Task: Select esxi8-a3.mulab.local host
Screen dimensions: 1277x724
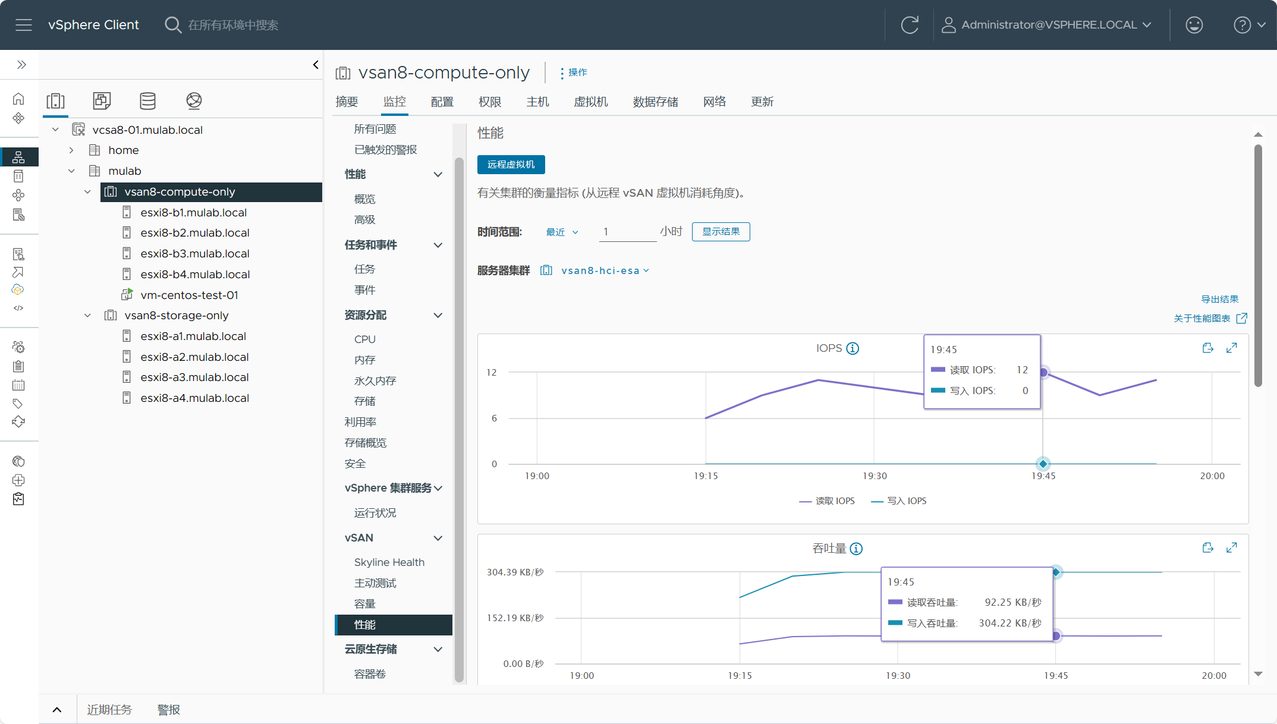Action: [194, 377]
